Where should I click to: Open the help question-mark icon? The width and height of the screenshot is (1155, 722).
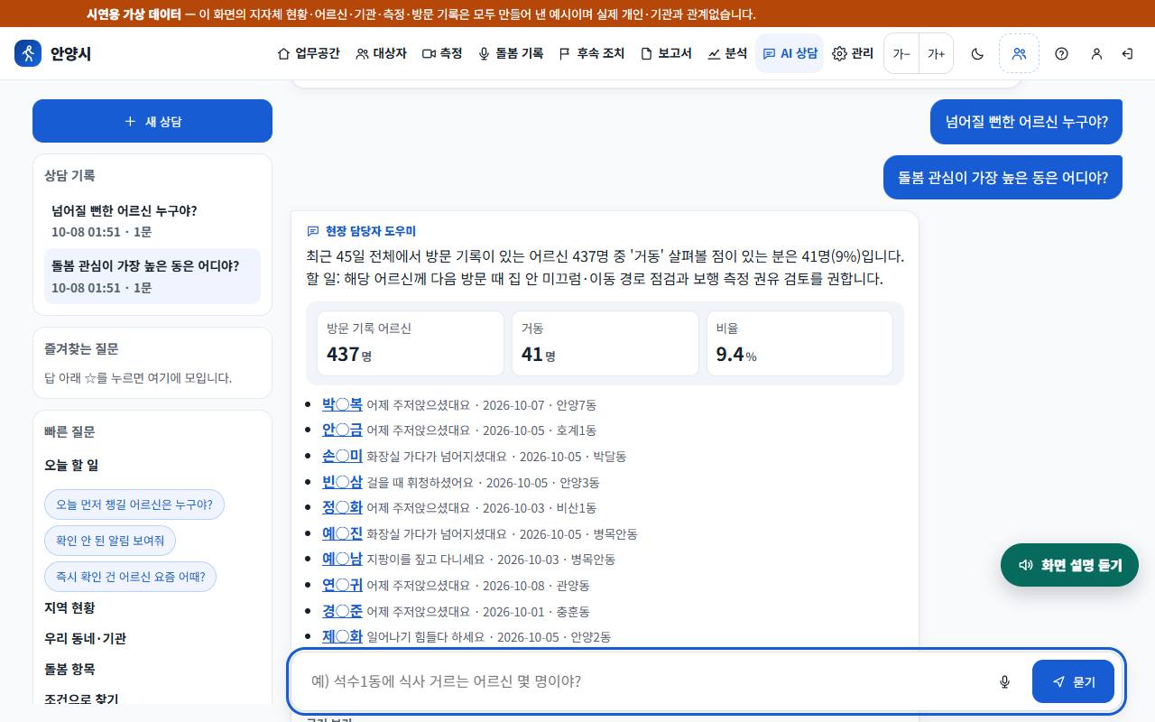(1061, 53)
